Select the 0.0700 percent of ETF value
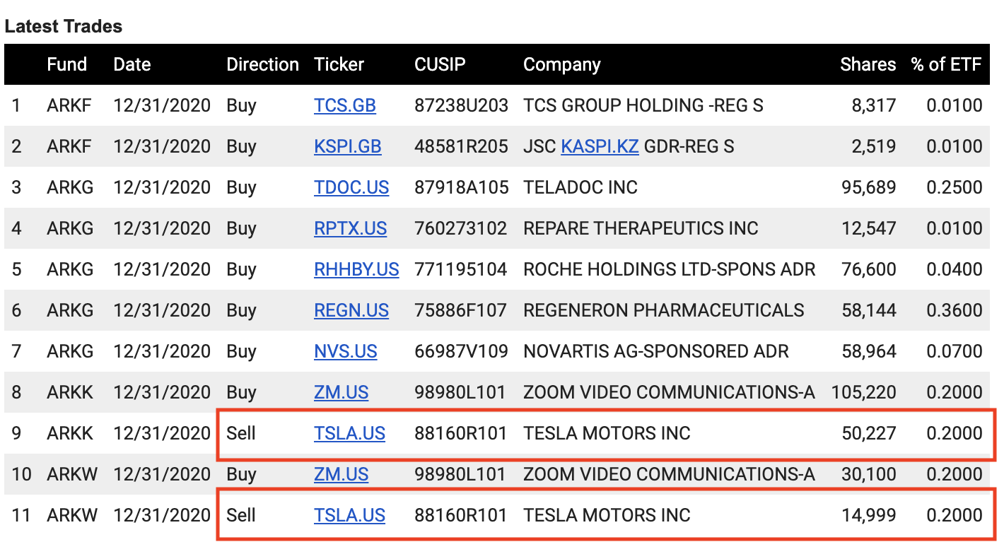The width and height of the screenshot is (1004, 554). point(955,352)
